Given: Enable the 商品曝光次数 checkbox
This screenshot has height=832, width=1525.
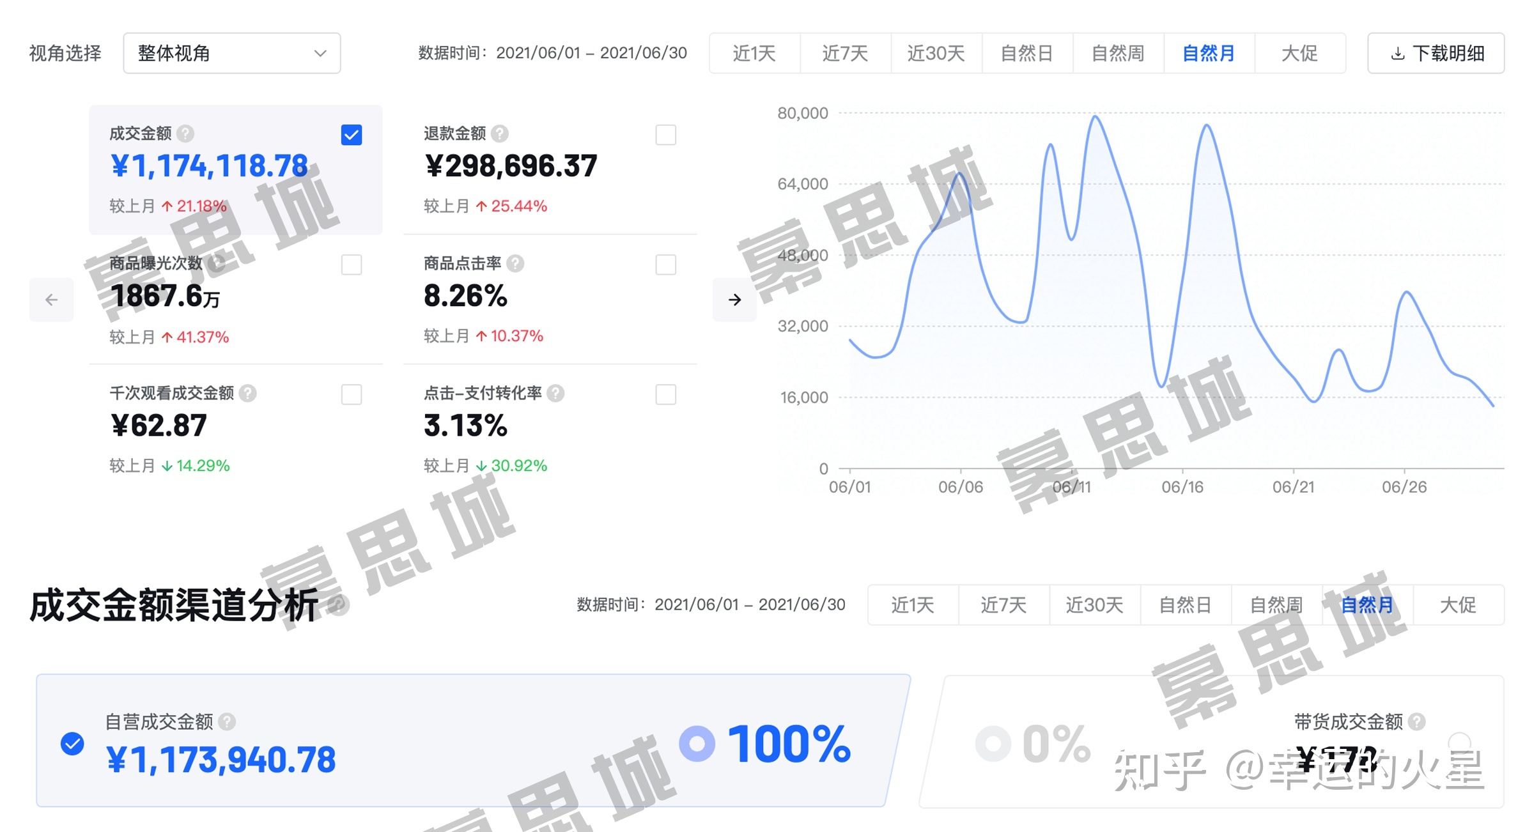Looking at the screenshot, I should click(x=352, y=265).
